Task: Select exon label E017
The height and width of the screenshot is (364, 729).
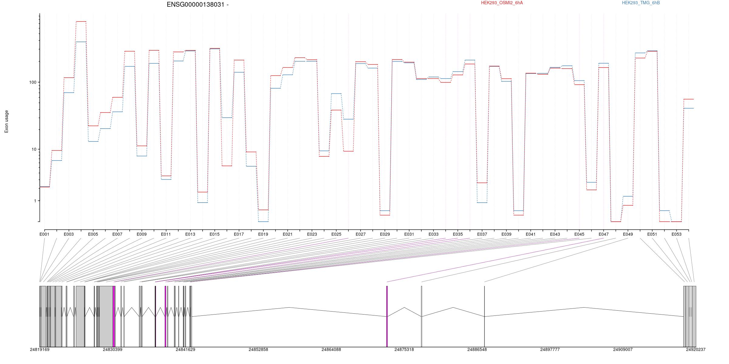Action: (239, 234)
